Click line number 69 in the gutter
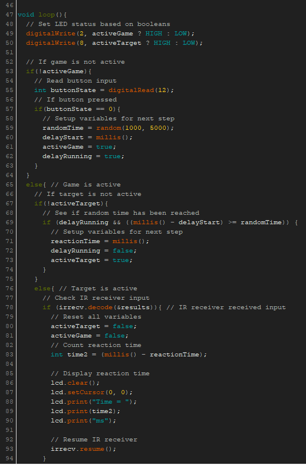Image resolution: width=306 pixels, height=465 pixels. pos(9,222)
